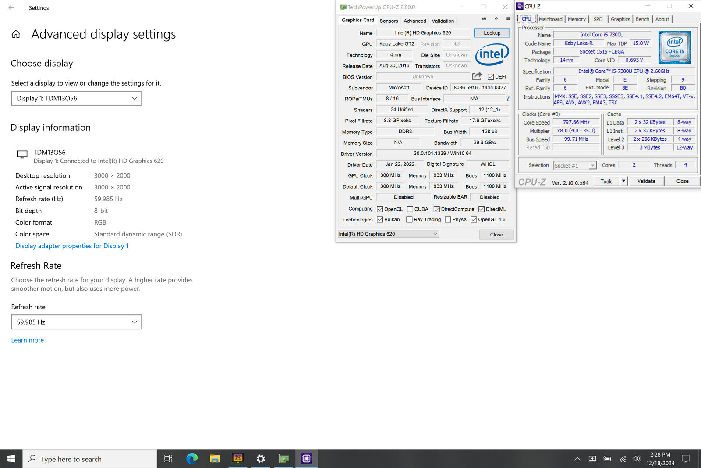Screen dimensions: 701x468
Task: Open File Explorer from taskbar
Action: [x=215, y=459]
